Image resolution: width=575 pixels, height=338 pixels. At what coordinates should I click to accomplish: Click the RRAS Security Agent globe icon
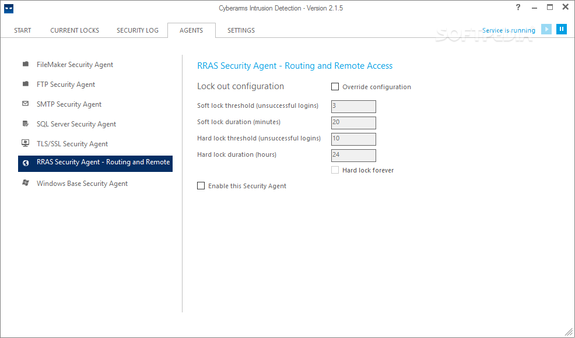26,163
